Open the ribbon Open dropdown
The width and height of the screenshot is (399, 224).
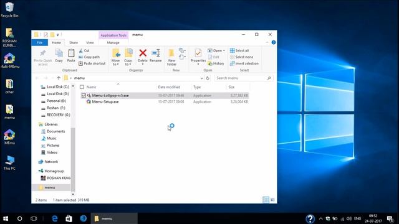pos(216,50)
